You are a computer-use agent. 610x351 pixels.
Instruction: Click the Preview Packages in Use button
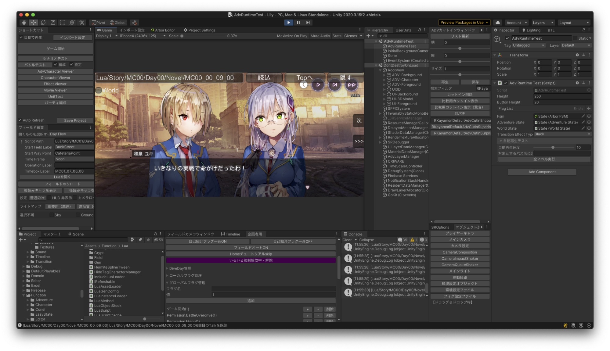[464, 22]
